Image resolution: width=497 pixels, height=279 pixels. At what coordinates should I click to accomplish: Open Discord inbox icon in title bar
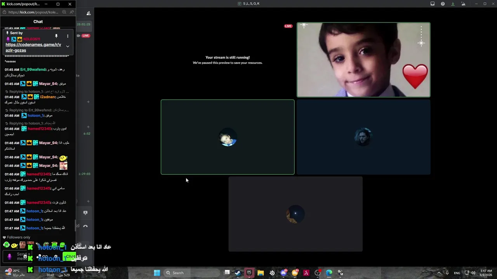tap(433, 4)
